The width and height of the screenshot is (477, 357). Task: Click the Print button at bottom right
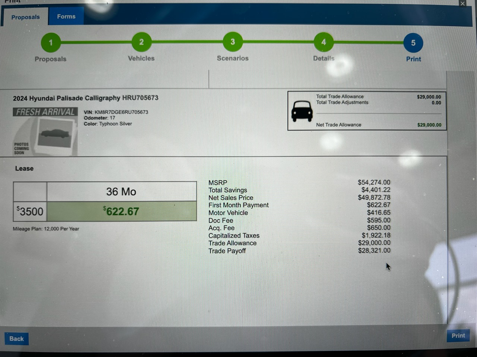pos(458,335)
